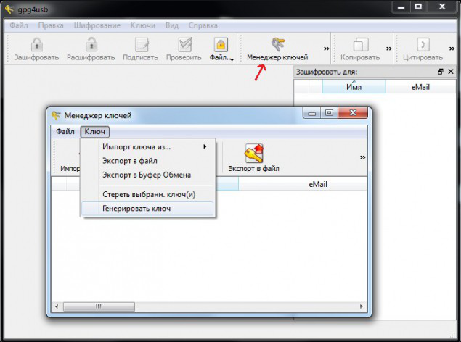Select Генерировать ключ menu entry
This screenshot has width=461, height=342.
147,209
